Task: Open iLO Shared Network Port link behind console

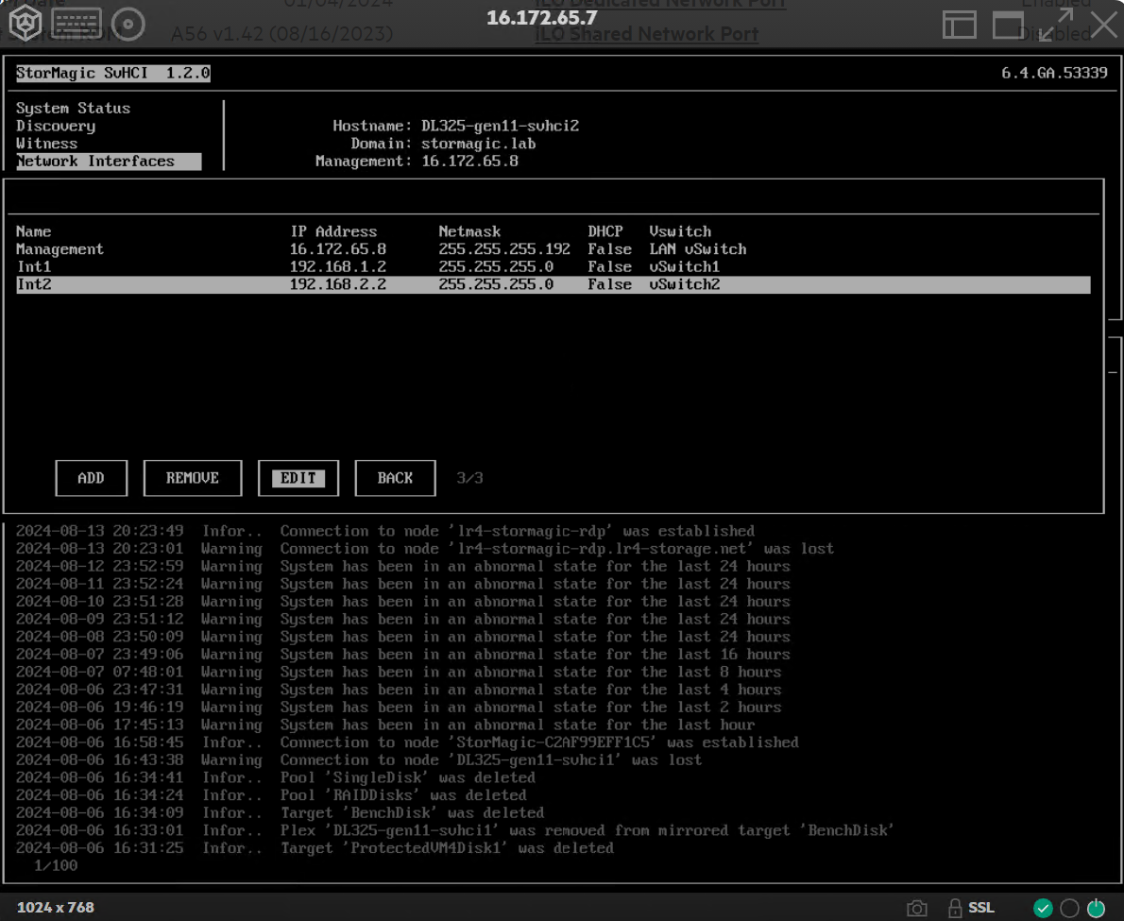Action: pyautogui.click(x=647, y=34)
